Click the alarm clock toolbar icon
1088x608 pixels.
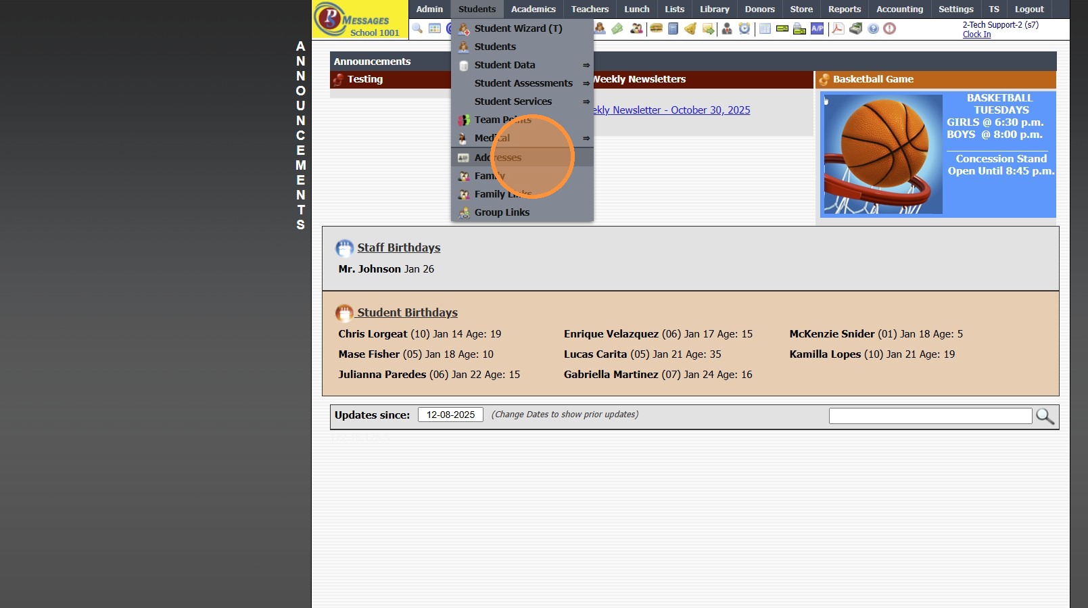[x=744, y=28]
